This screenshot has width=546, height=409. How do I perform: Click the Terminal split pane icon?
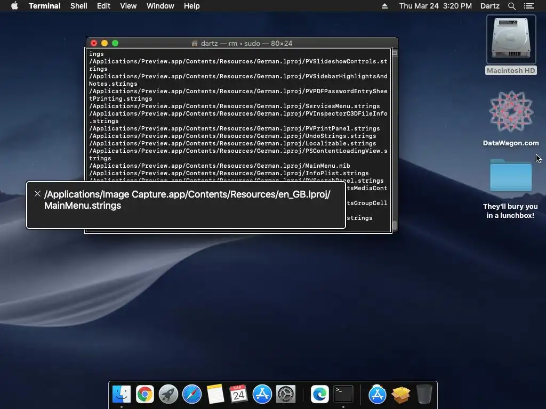click(x=395, y=53)
